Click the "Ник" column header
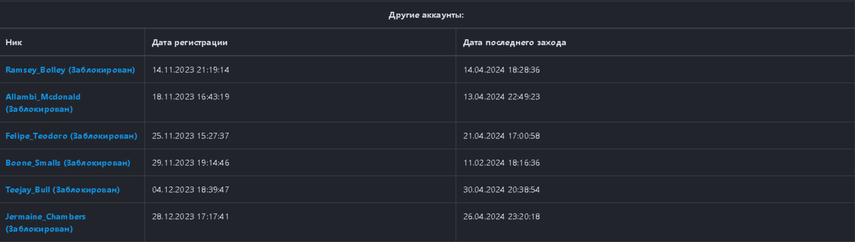 (x=14, y=43)
